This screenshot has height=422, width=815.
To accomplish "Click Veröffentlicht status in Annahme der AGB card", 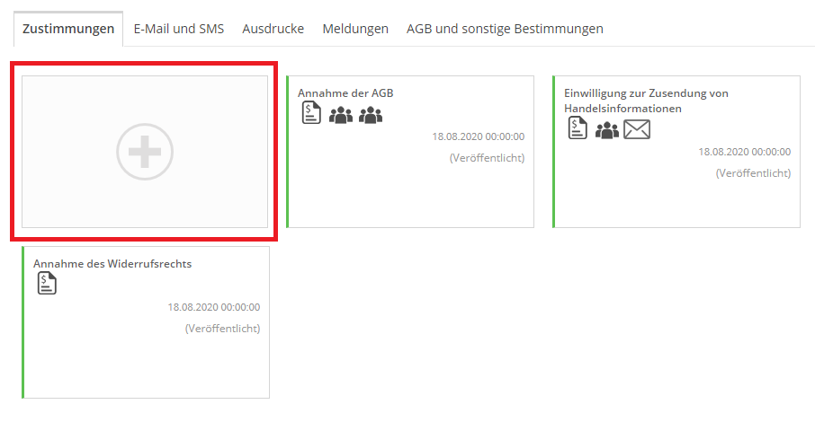I will click(x=487, y=158).
